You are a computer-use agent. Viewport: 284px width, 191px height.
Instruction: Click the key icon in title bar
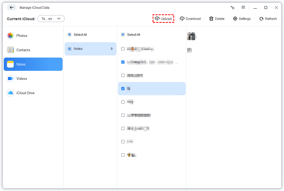click(x=233, y=8)
